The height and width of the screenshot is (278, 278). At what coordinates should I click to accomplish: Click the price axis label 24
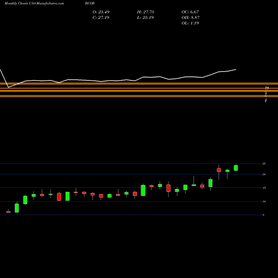[x=264, y=175]
